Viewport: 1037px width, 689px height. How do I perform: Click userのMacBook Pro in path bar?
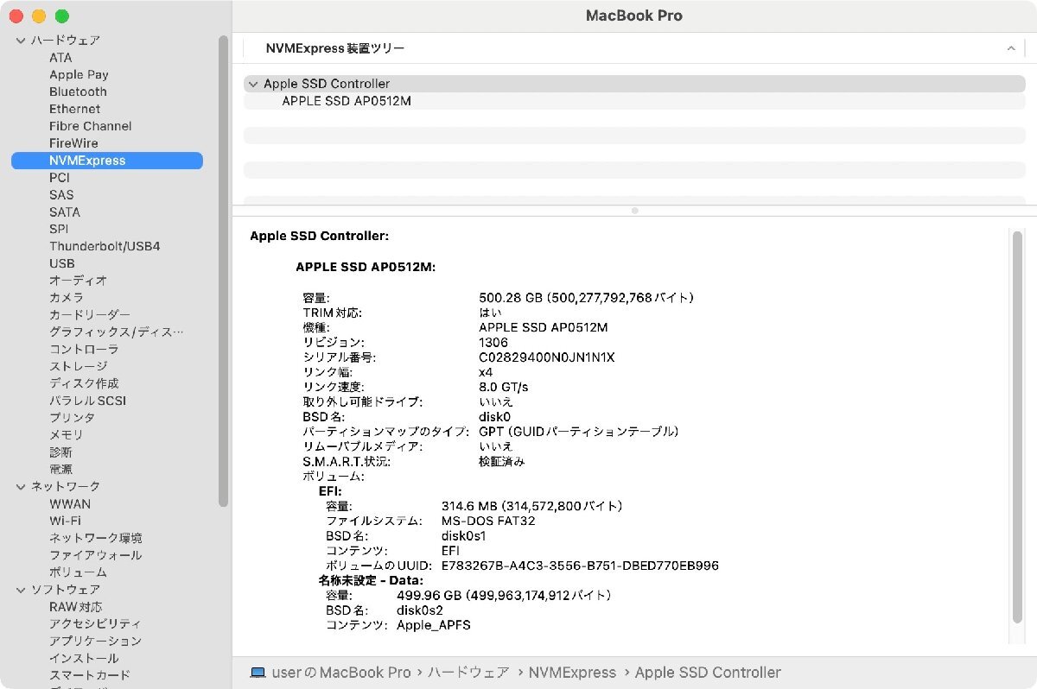point(340,672)
